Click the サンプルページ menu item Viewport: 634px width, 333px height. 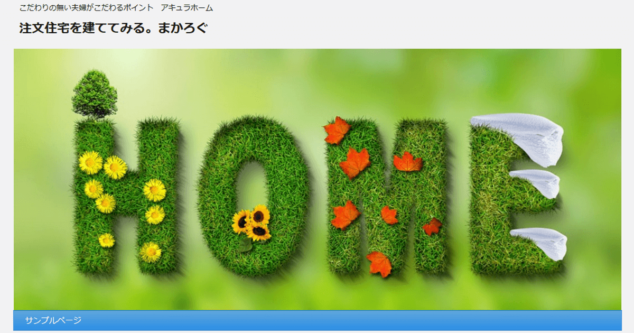click(53, 320)
